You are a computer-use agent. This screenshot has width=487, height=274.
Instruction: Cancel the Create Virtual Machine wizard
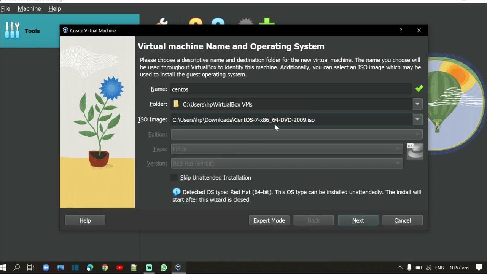click(403, 220)
